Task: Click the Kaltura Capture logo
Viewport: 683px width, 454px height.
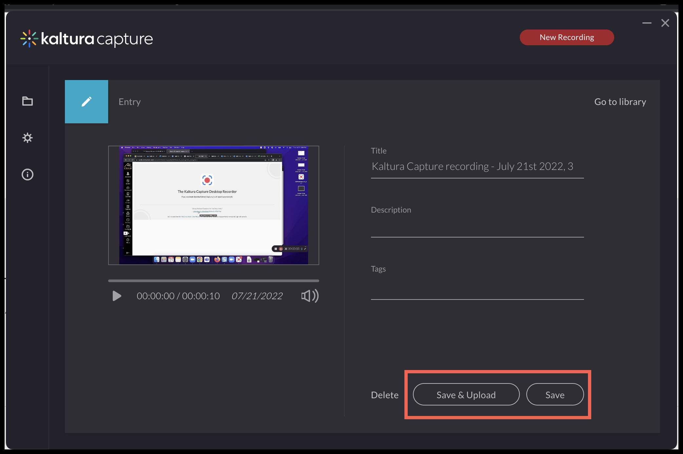Action: click(87, 39)
